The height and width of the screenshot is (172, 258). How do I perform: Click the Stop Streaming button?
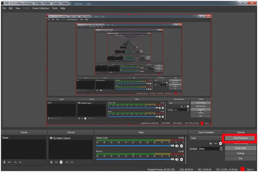(x=240, y=138)
